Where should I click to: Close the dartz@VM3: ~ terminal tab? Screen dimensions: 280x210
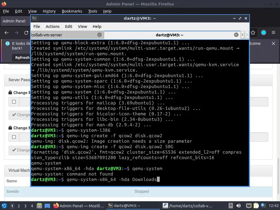click(x=236, y=35)
